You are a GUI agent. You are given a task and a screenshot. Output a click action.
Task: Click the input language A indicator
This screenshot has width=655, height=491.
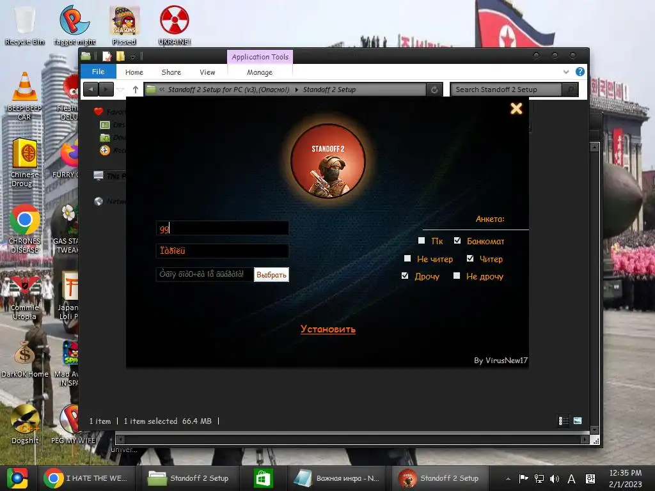coord(571,479)
